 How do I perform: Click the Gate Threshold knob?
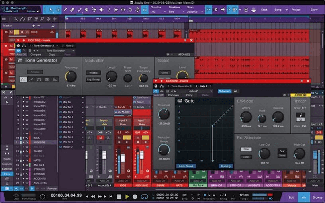[164, 114]
